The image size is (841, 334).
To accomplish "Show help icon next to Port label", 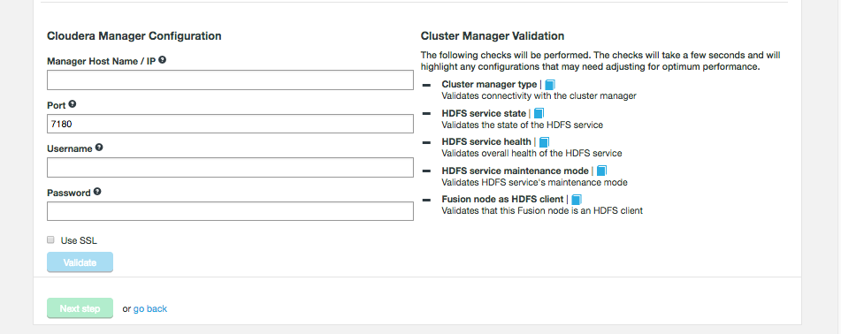I will pyautogui.click(x=73, y=104).
